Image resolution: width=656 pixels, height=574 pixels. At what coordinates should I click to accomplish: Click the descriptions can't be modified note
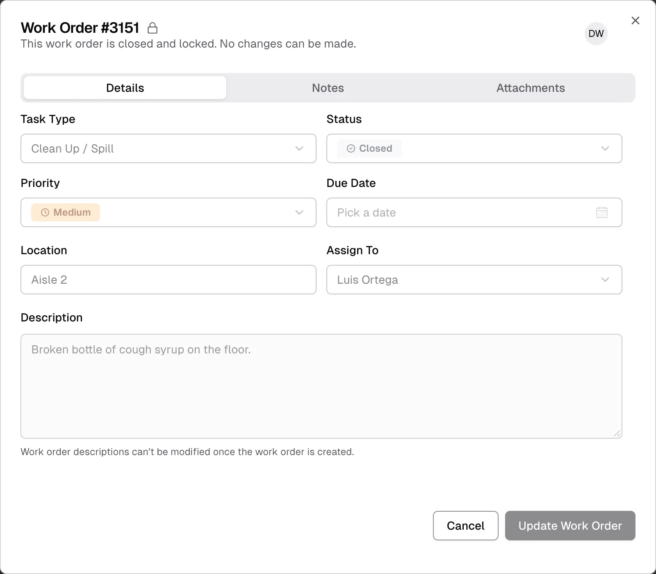[187, 452]
